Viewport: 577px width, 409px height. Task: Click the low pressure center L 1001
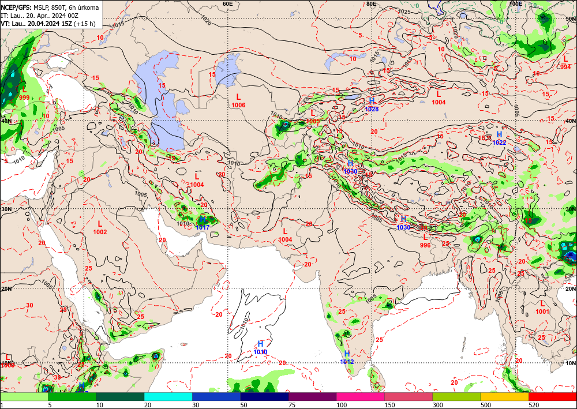(x=542, y=307)
